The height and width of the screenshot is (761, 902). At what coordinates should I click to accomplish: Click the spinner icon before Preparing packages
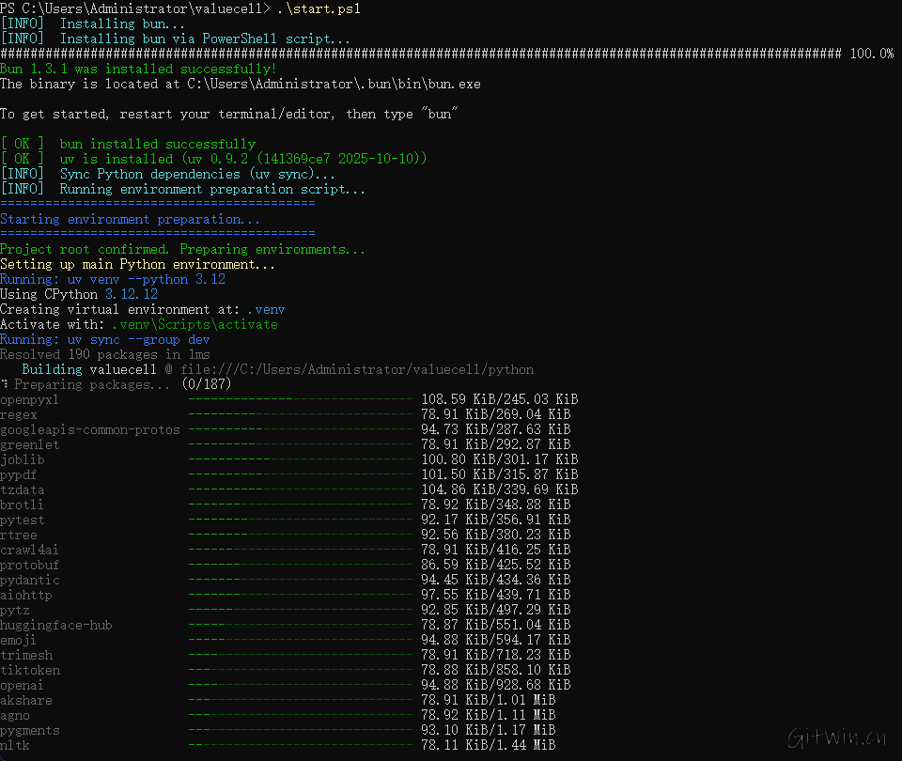pos(5,385)
